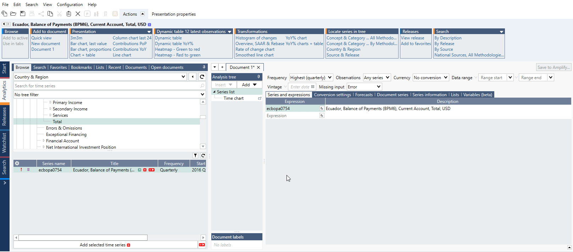573x252 pixels.
Task: Click the open folder toolbar icon
Action: (x=13, y=14)
